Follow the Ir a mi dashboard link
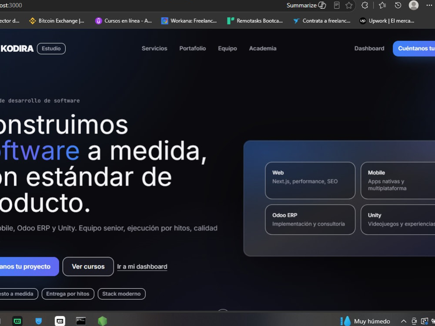The height and width of the screenshot is (326, 435). (x=142, y=267)
